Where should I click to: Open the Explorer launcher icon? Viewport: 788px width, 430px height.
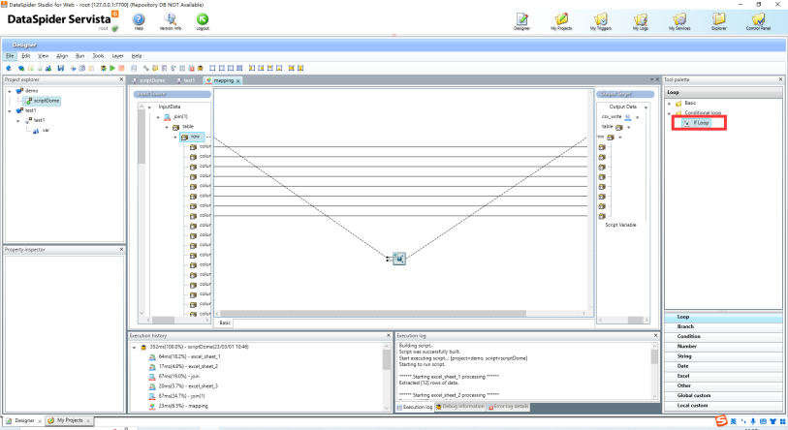(718, 19)
